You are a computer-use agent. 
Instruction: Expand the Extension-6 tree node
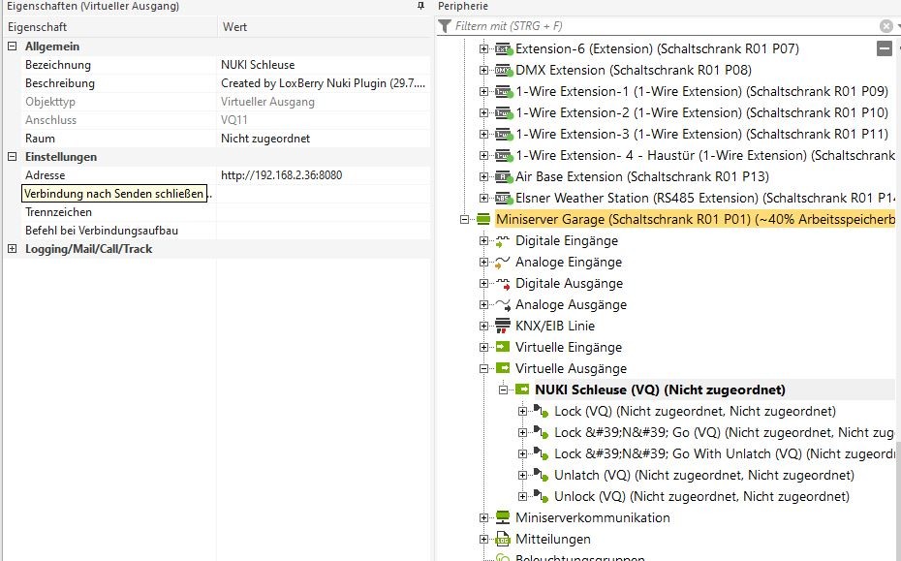click(x=483, y=48)
